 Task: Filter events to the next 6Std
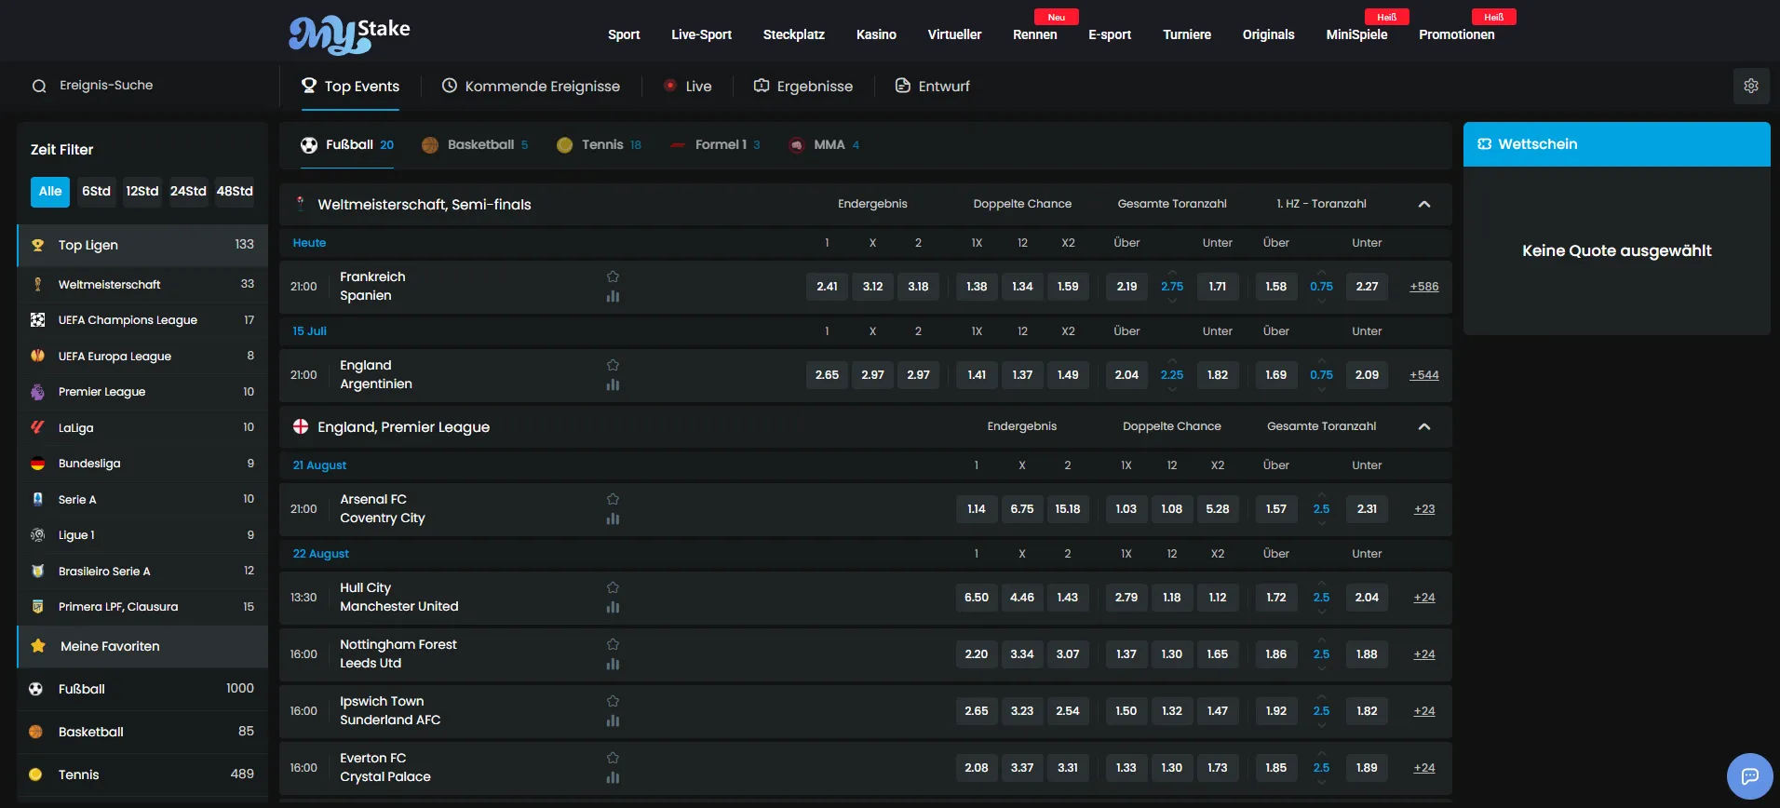click(96, 191)
